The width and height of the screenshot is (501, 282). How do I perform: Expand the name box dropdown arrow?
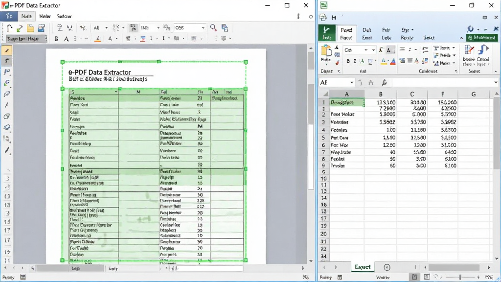352,82
